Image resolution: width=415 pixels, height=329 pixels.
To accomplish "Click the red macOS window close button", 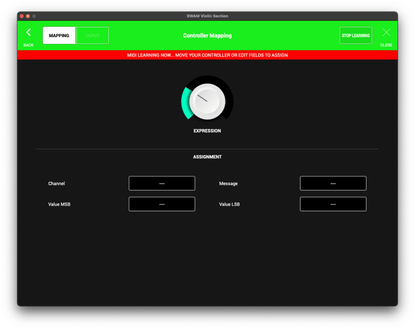I will click(x=22, y=16).
